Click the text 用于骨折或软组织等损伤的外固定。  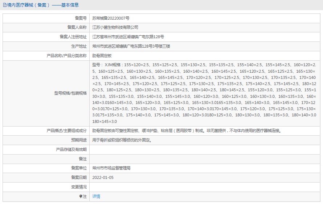point(122,140)
